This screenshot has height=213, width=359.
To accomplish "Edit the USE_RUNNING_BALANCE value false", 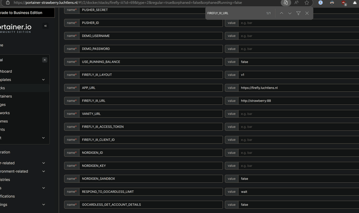I will (299, 62).
